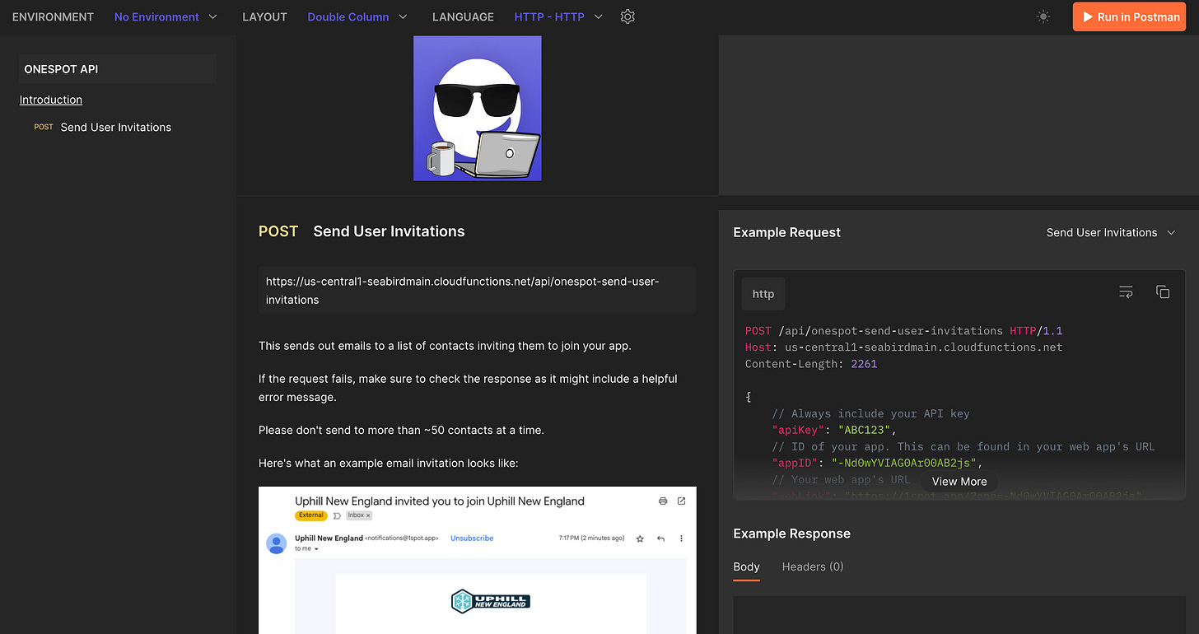Image resolution: width=1199 pixels, height=634 pixels.
Task: Toggle light theme sun icon
Action: [x=1043, y=16]
